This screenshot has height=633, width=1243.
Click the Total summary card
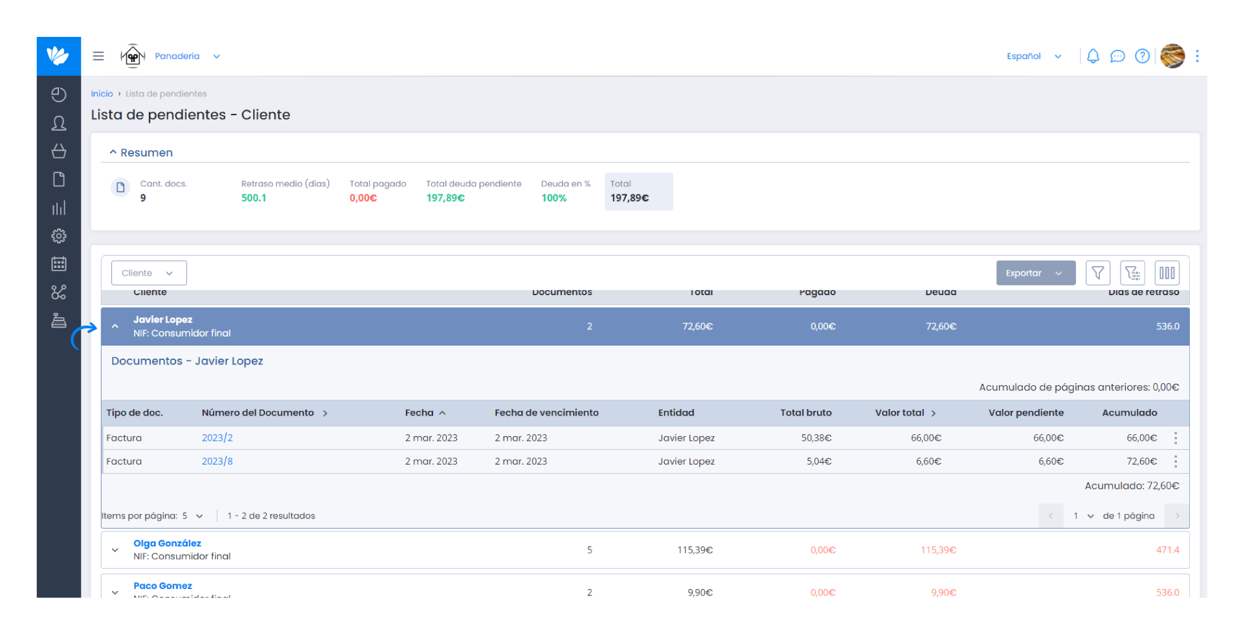(639, 192)
